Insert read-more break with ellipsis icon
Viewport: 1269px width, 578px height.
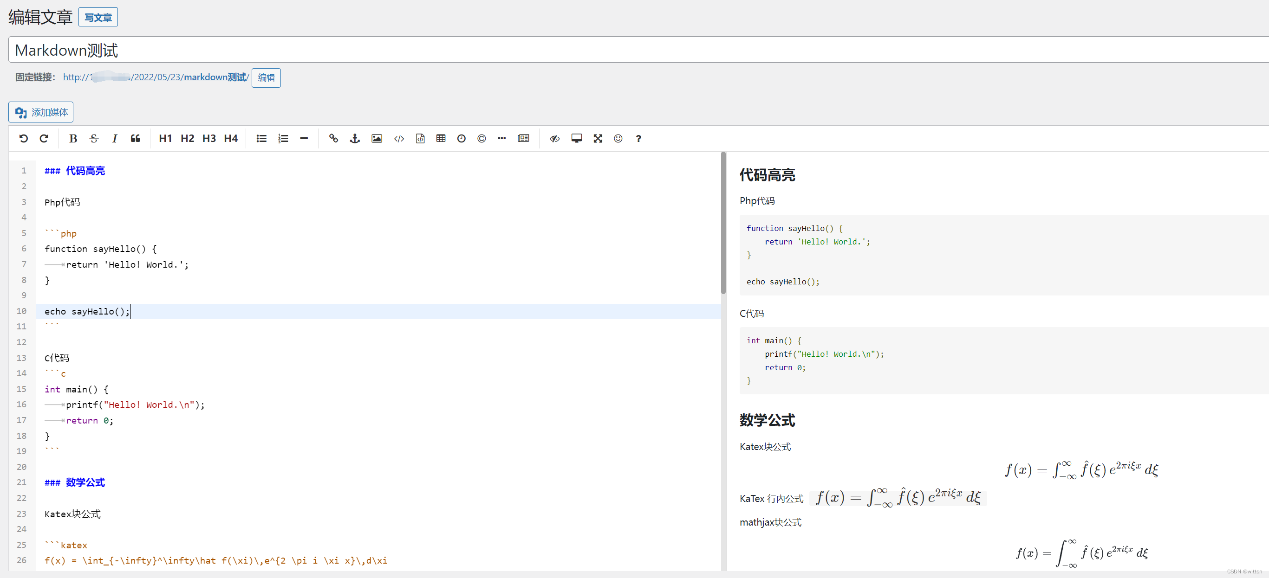click(x=501, y=139)
